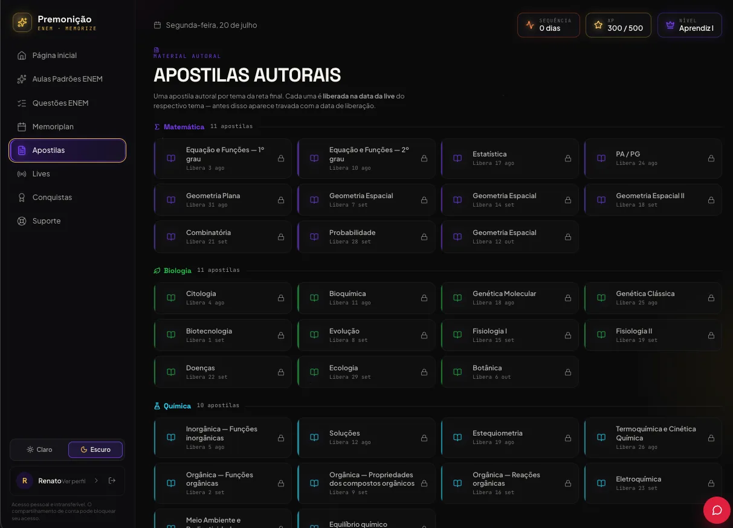The image size is (733, 528).
Task: Click book icon on Genética Molecular card
Action: [x=457, y=298]
